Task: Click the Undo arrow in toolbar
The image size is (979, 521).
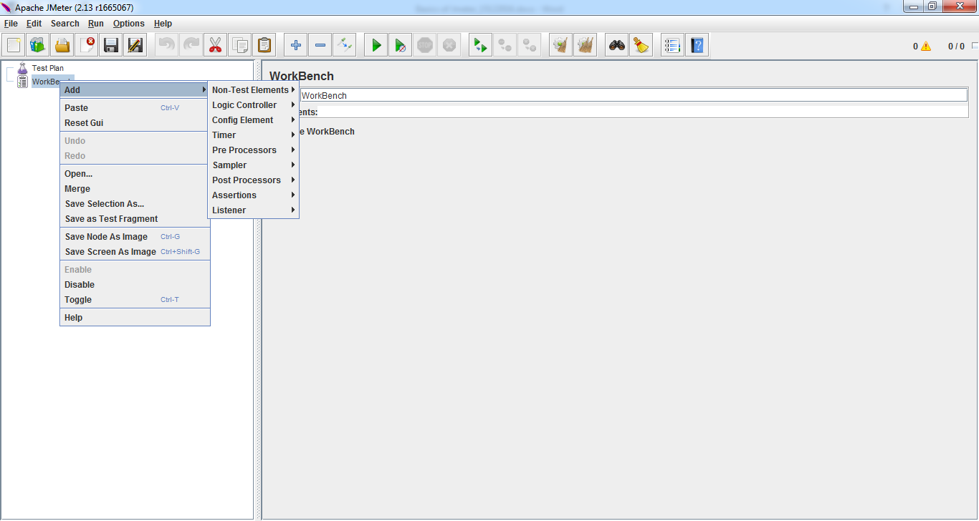Action: point(166,46)
